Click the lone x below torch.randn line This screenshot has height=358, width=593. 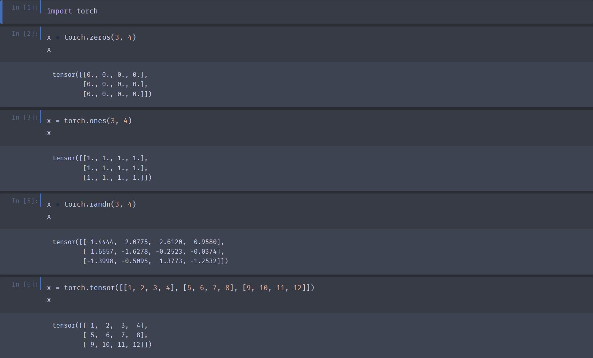[49, 216]
